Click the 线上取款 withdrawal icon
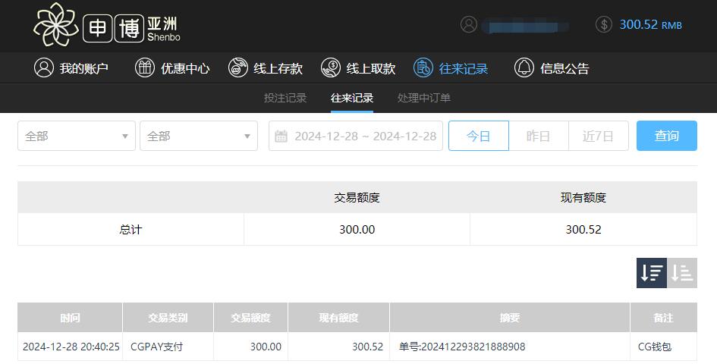 331,67
